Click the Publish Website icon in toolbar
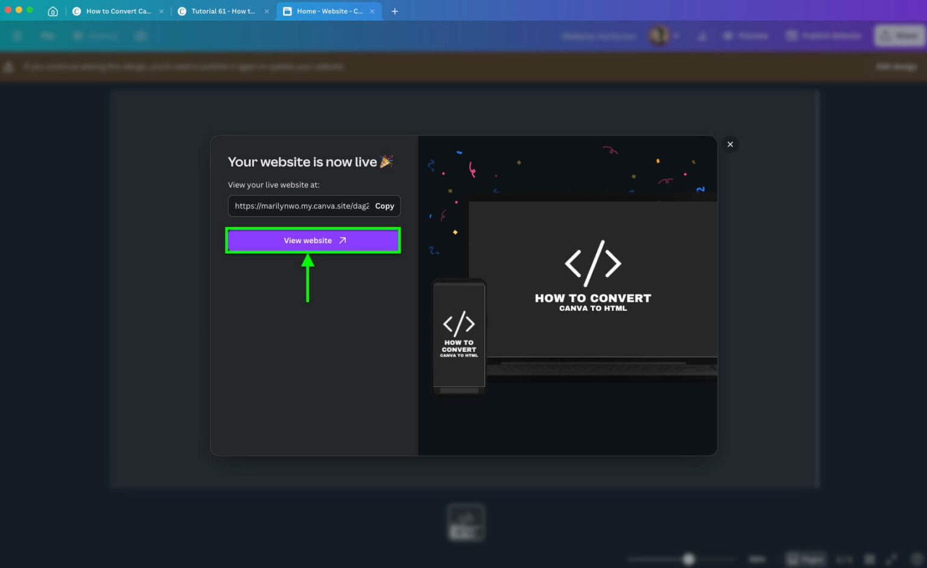This screenshot has height=568, width=927. [792, 36]
